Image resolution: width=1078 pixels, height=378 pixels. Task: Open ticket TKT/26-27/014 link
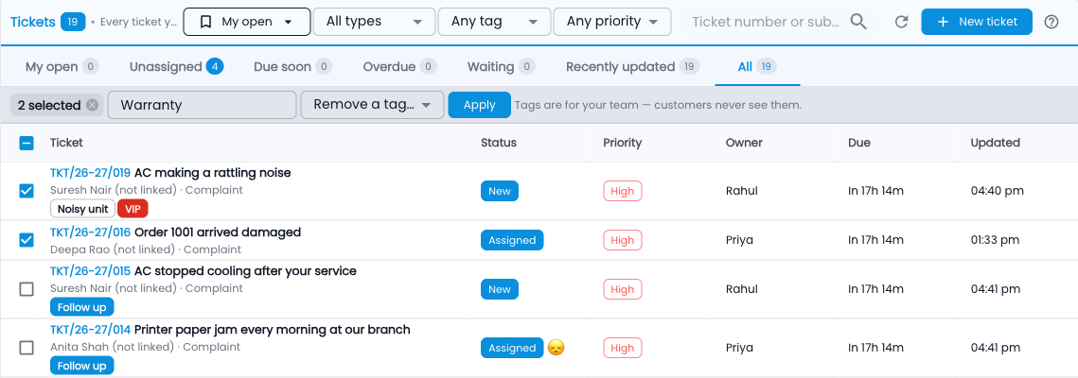[x=90, y=330]
